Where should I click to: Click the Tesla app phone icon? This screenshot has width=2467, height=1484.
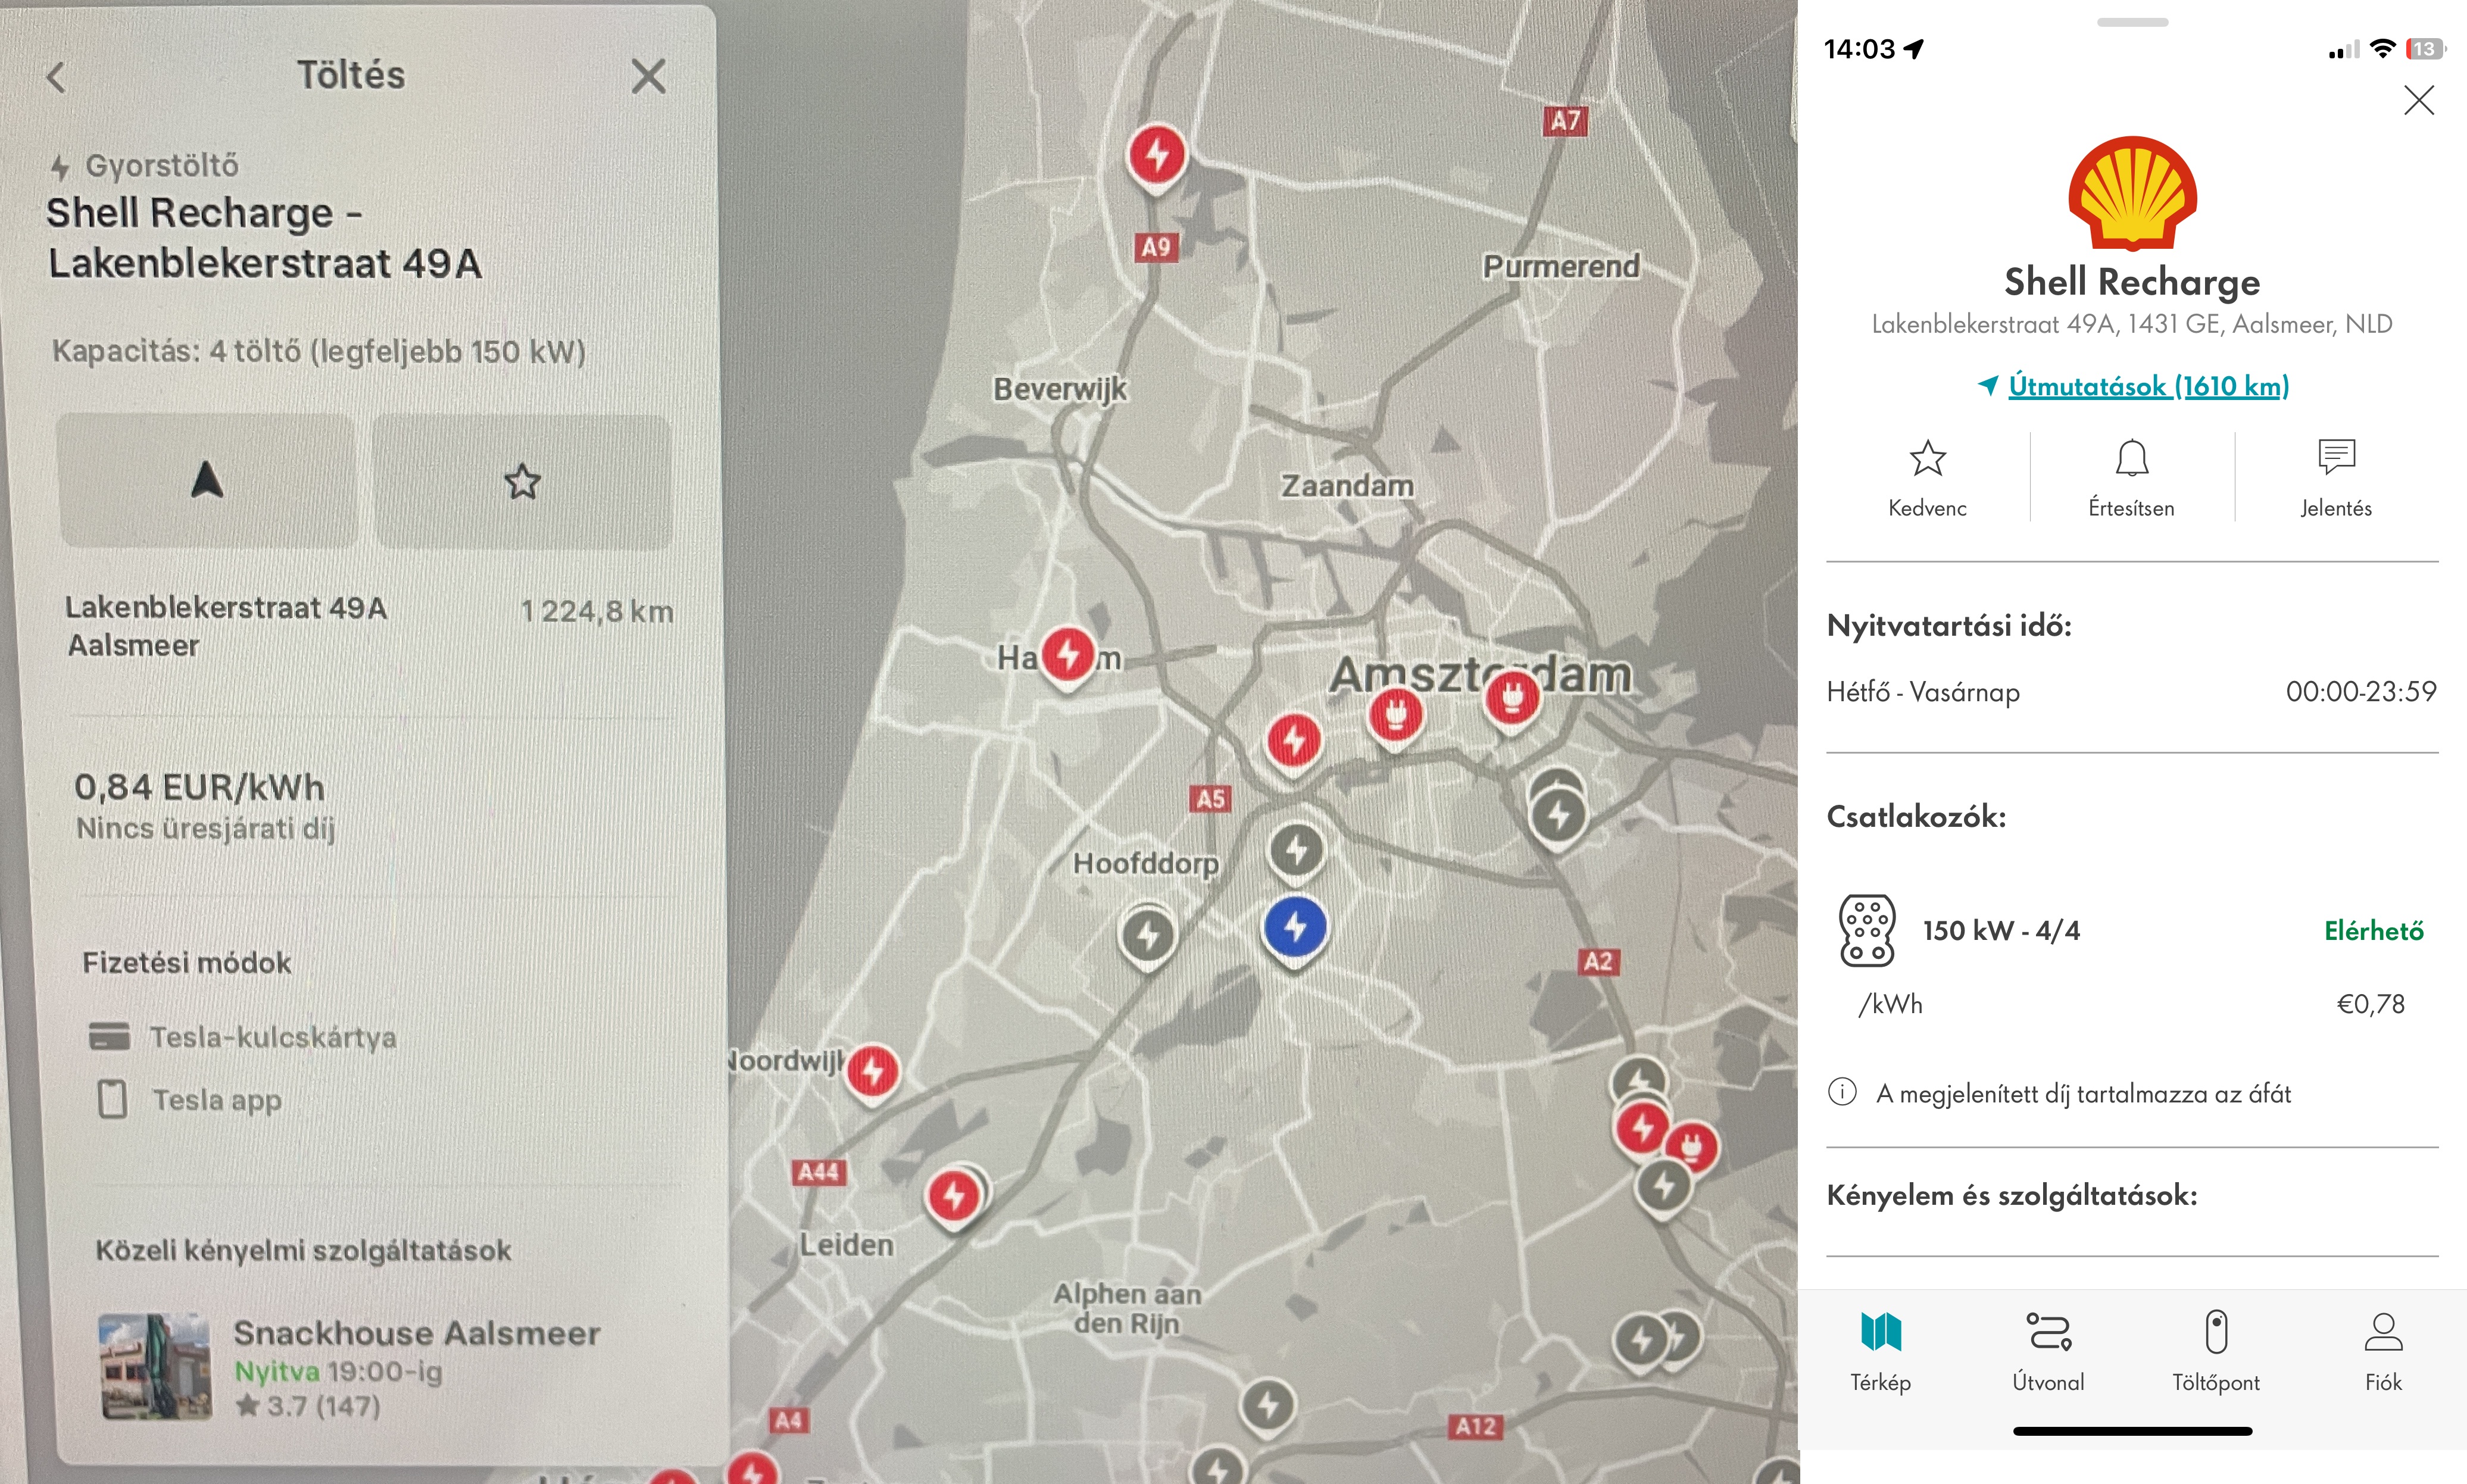(x=112, y=1099)
